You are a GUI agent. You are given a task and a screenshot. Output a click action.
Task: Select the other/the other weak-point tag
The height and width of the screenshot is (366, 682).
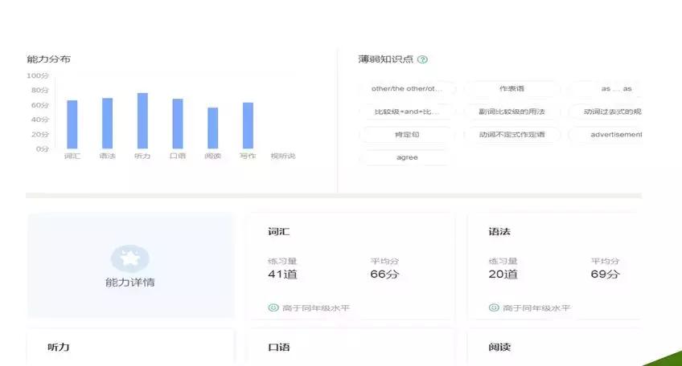click(x=407, y=88)
